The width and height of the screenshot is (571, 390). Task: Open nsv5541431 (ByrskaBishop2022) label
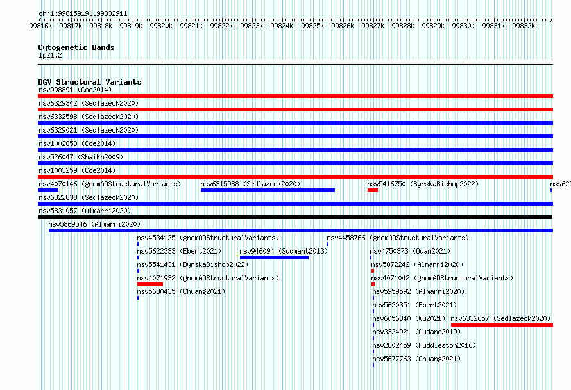point(192,264)
